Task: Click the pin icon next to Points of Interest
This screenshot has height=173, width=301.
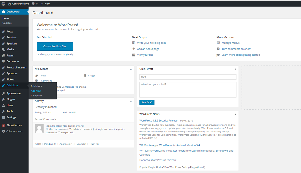Action: click(x=3, y=67)
